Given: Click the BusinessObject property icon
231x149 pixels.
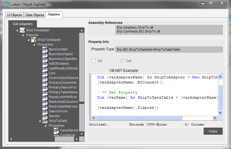Looking at the screenshot, I should pos(45,54).
